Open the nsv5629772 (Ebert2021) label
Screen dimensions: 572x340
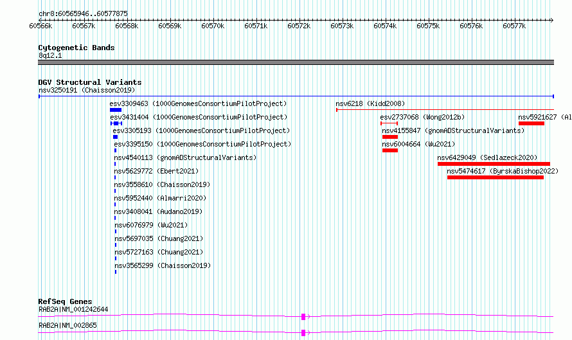(x=156, y=171)
